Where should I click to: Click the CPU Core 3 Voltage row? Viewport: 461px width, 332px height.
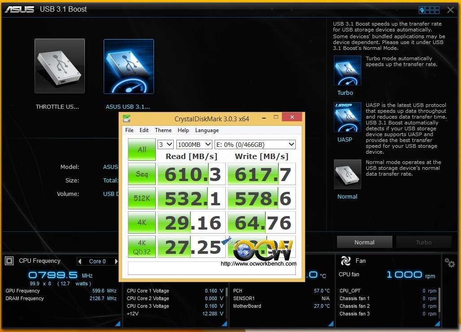(175, 306)
